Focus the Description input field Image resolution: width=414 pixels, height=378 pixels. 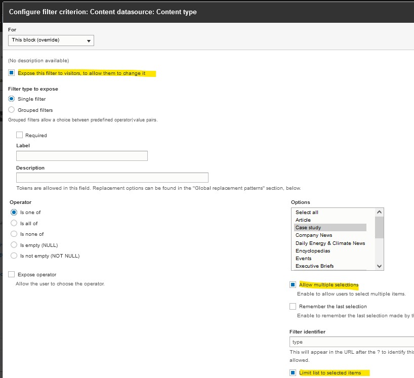pyautogui.click(x=112, y=178)
